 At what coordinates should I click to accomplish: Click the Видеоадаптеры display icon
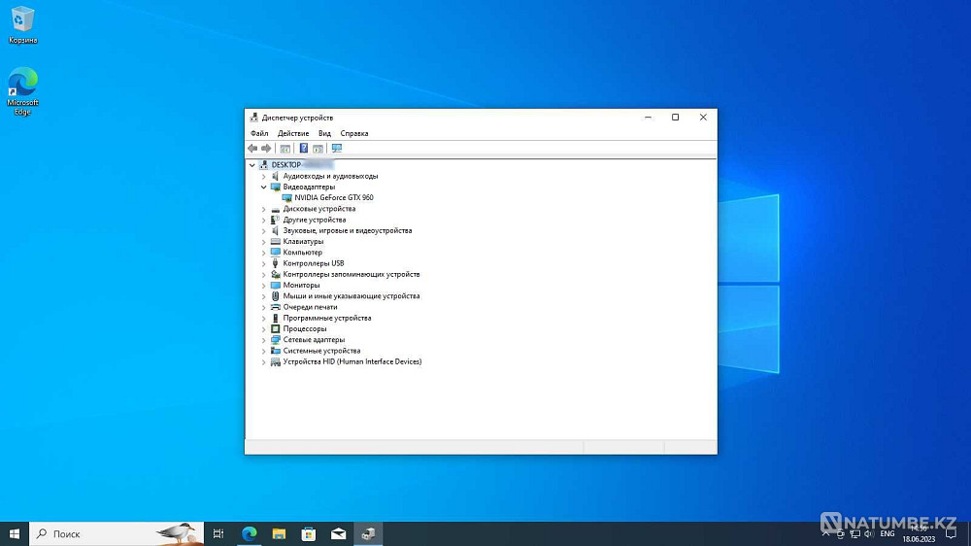[x=276, y=188]
